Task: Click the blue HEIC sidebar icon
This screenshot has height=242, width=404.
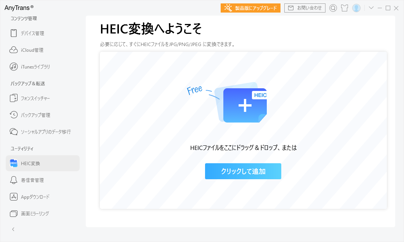Action: click(x=14, y=163)
